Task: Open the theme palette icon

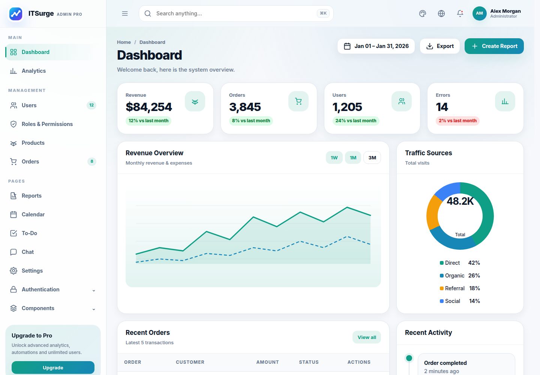Action: [x=423, y=13]
